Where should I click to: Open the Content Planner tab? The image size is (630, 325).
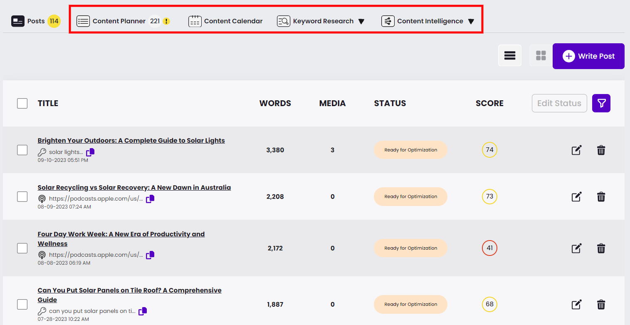[124, 21]
